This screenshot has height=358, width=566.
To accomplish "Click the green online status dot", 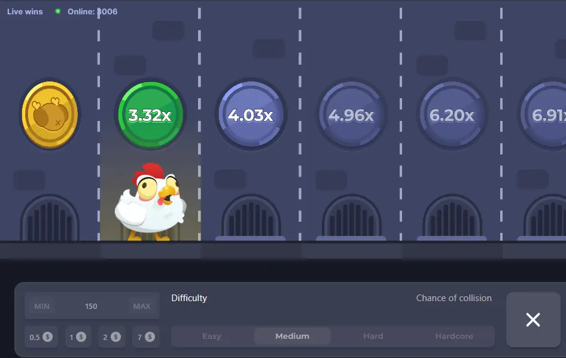I will point(57,11).
